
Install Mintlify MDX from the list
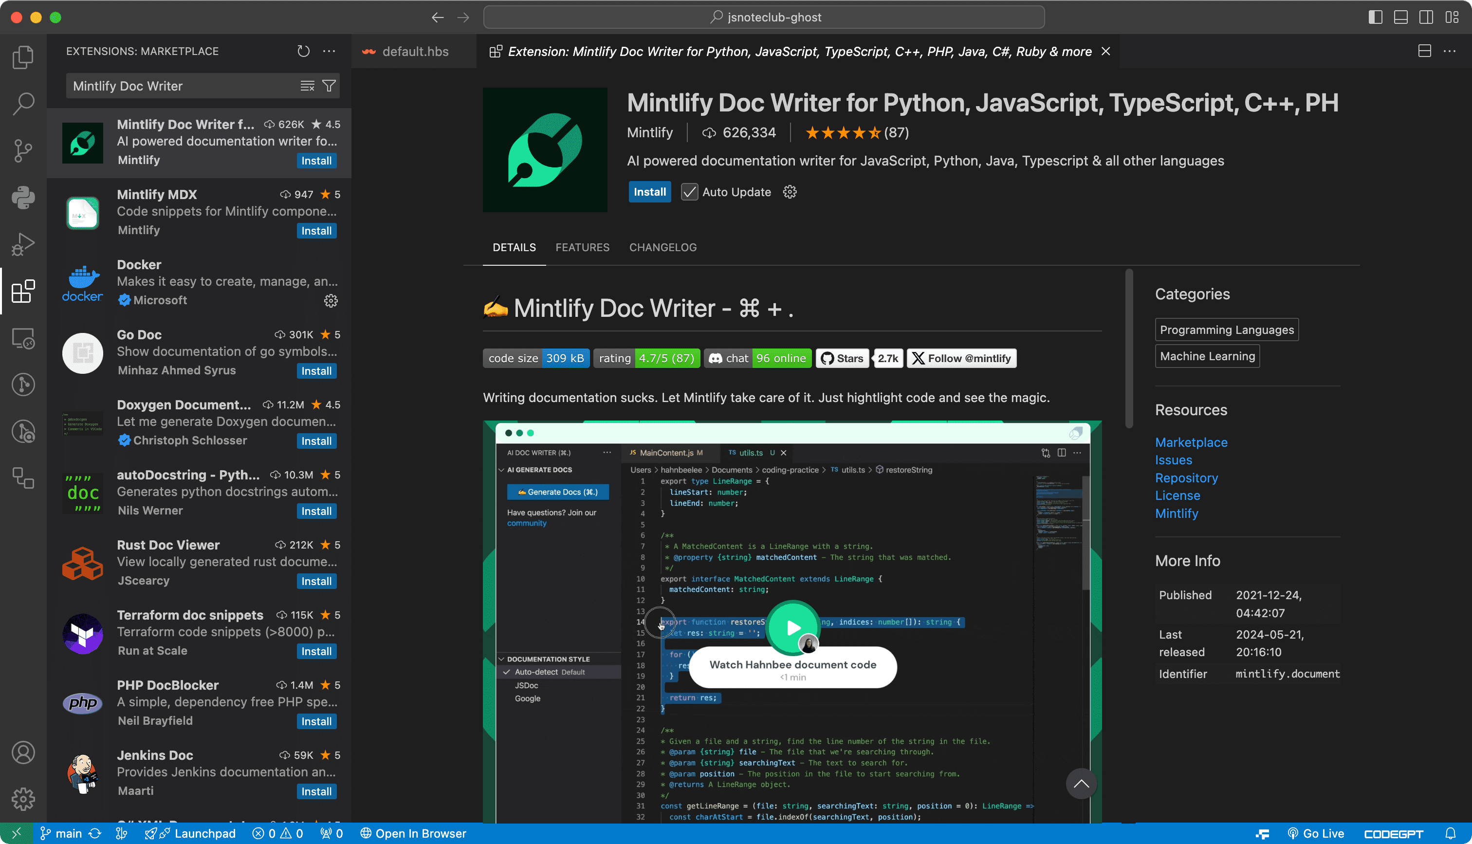(316, 231)
